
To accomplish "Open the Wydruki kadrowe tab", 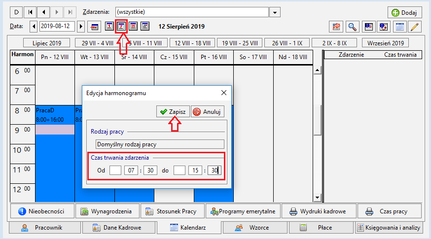I will pyautogui.click(x=319, y=211).
